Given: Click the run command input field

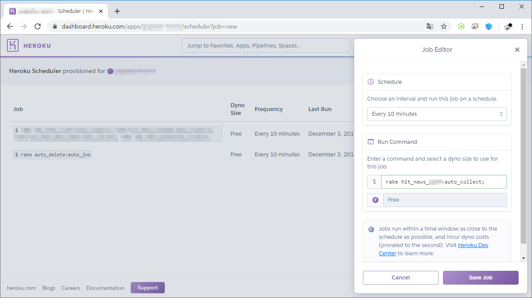Looking at the screenshot, I should (444, 182).
